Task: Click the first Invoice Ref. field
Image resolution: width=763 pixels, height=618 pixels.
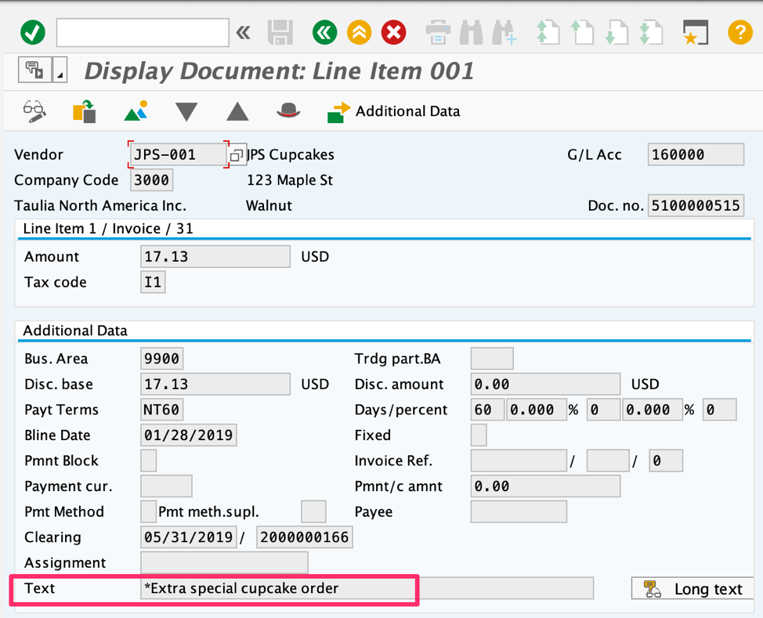Action: [x=519, y=461]
